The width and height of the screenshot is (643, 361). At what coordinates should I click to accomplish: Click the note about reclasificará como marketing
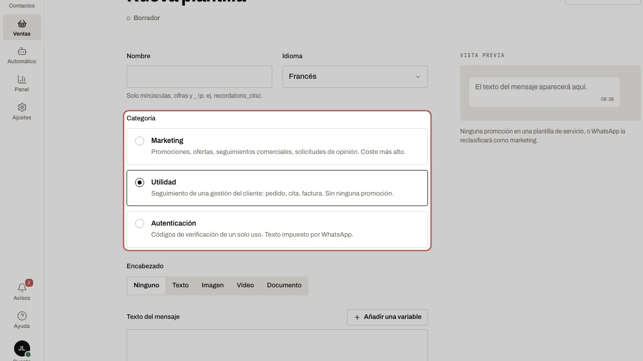(543, 136)
